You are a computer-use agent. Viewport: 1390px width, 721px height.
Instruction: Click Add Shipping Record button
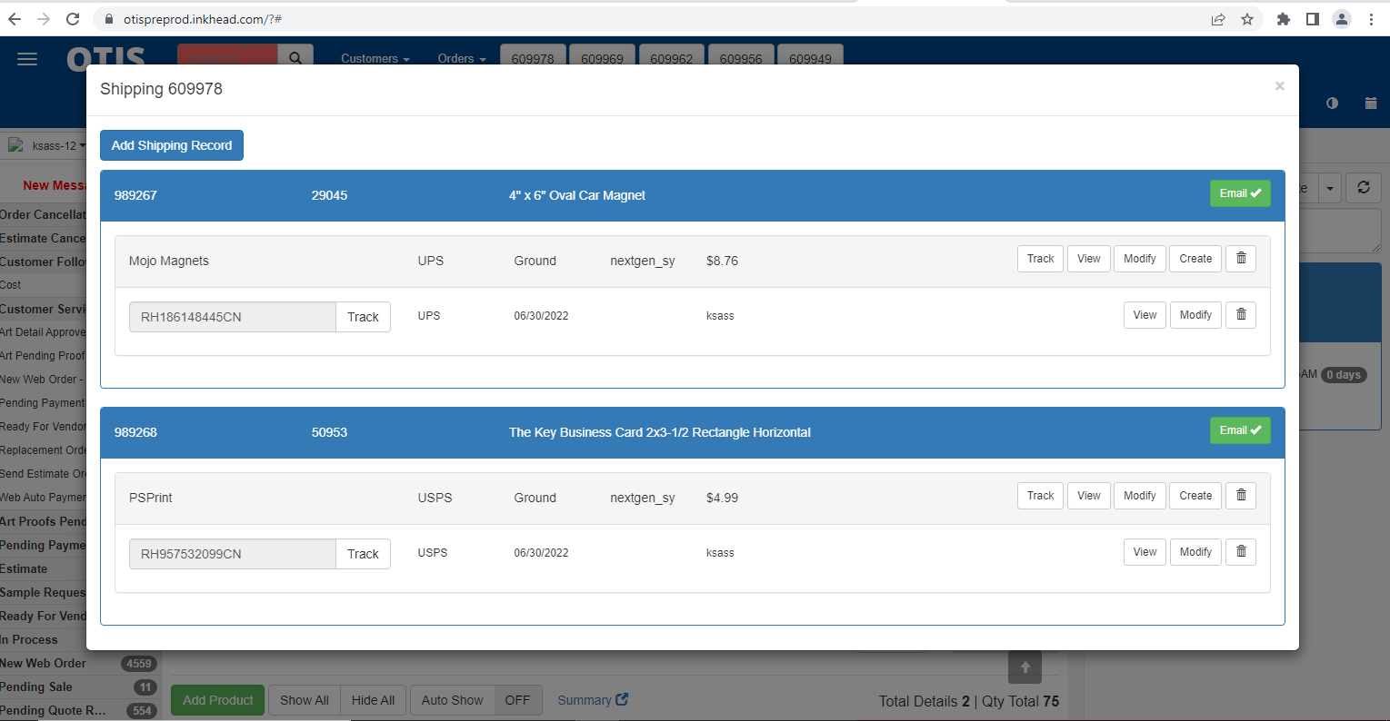click(172, 145)
